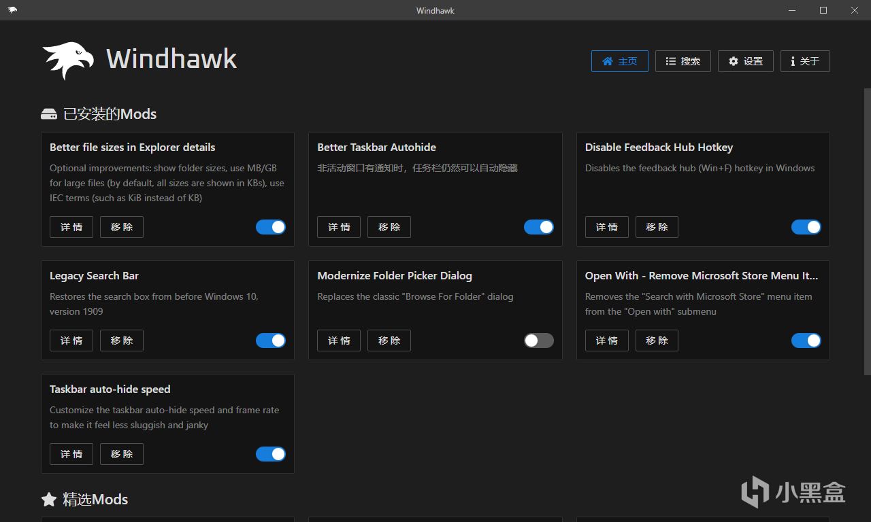Click 移除 for Taskbar auto-hide speed
Image resolution: width=871 pixels, height=522 pixels.
tap(122, 454)
